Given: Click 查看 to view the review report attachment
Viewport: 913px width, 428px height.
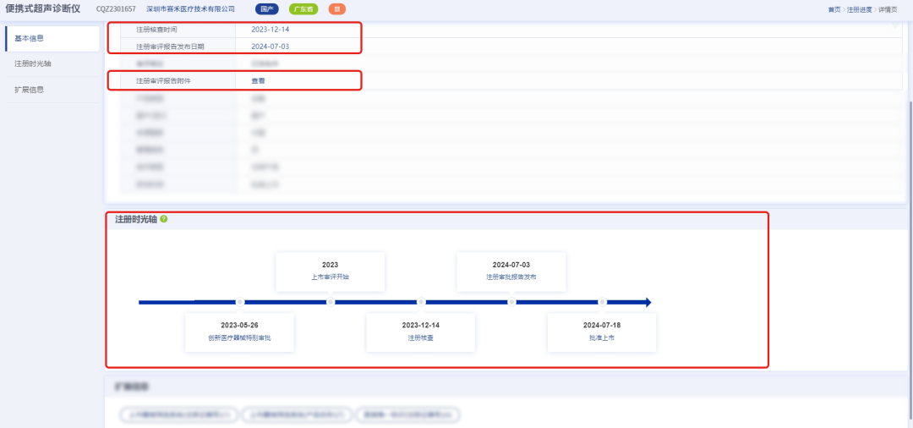Looking at the screenshot, I should 258,81.
